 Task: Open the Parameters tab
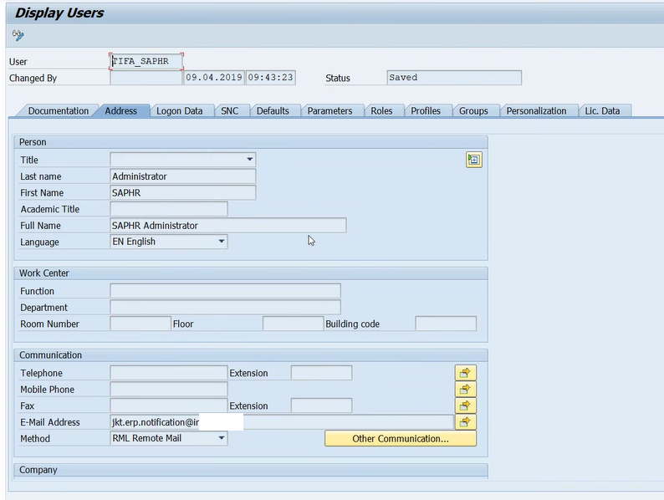[x=329, y=111]
